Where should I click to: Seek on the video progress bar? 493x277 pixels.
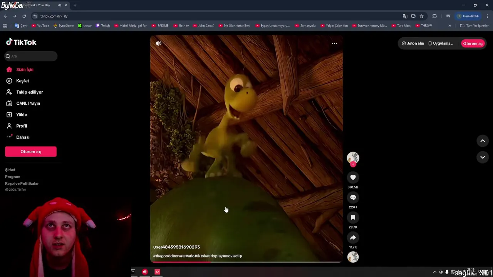pyautogui.click(x=246, y=262)
